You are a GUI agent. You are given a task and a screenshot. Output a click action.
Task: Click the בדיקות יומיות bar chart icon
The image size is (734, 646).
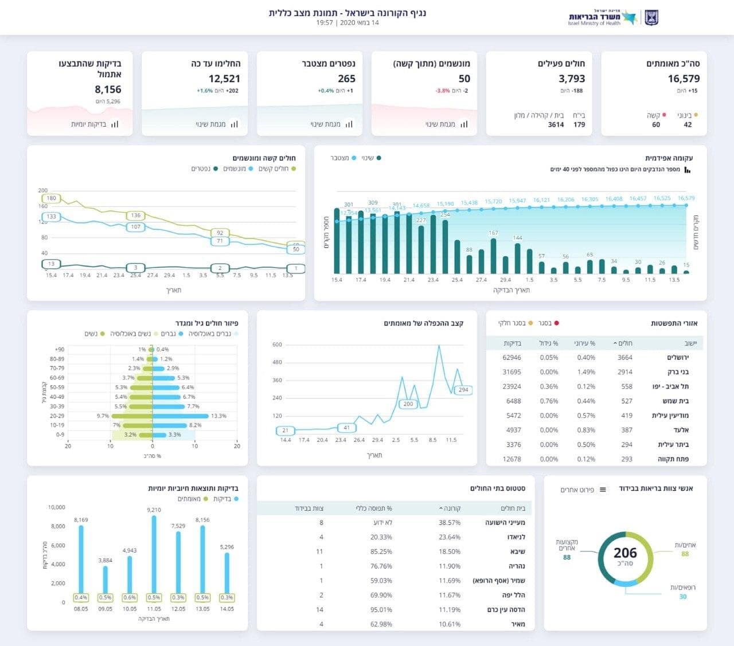pyautogui.click(x=115, y=124)
